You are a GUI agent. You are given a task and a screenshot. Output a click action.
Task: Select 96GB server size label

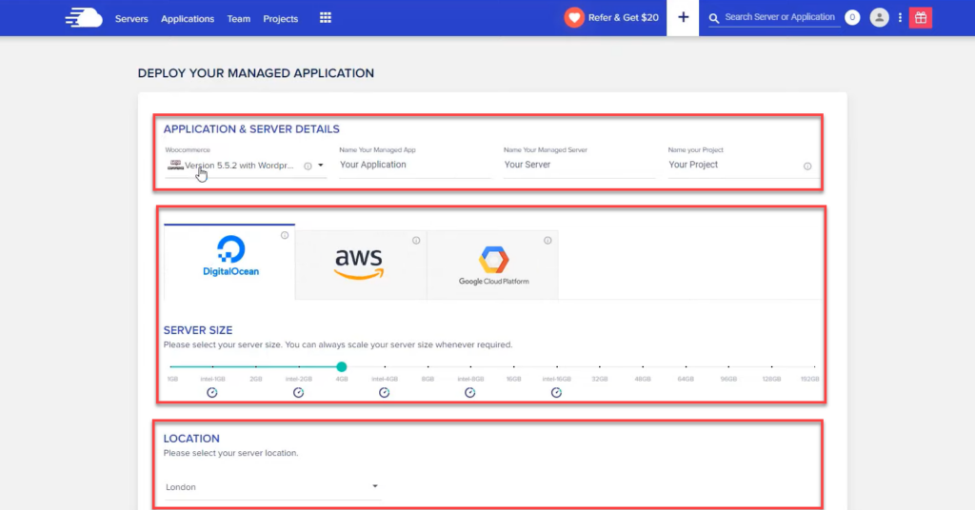tap(728, 379)
